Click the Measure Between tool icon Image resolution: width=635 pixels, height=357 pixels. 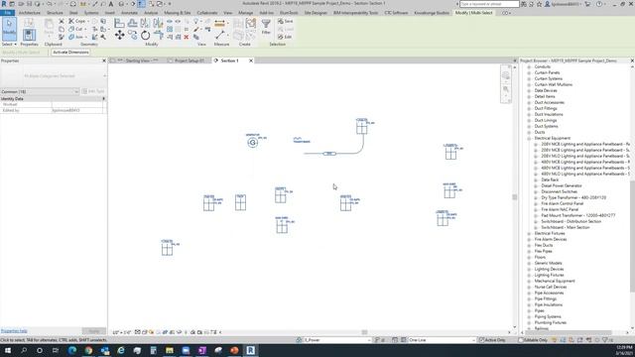click(219, 36)
